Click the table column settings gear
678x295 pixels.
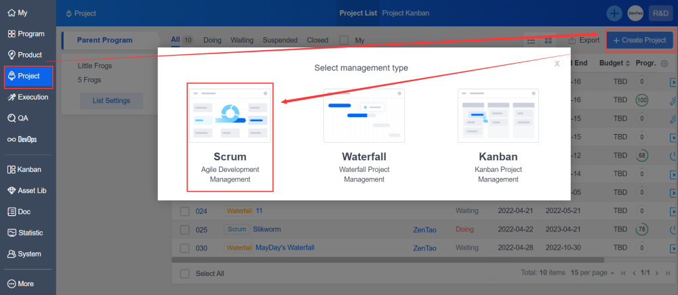click(x=664, y=64)
